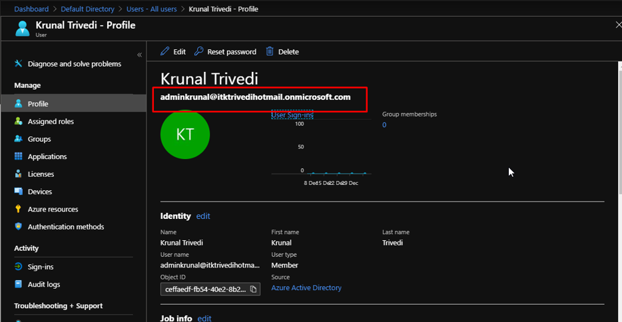Click the Delete trash can icon
This screenshot has width=622, height=322.
click(270, 52)
